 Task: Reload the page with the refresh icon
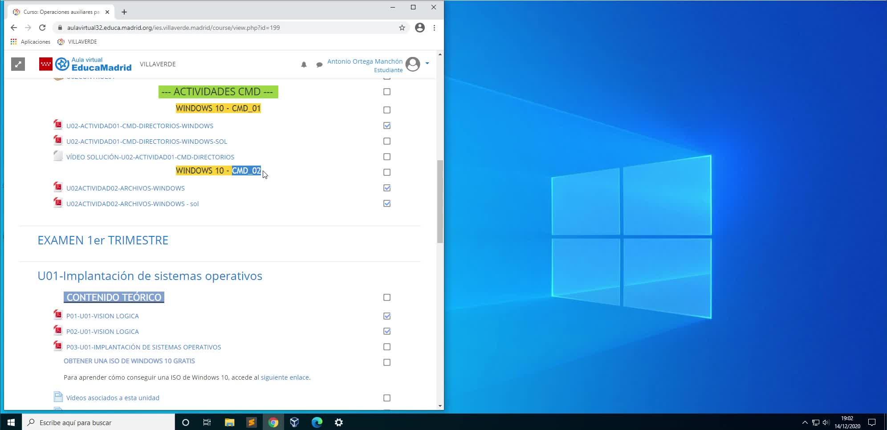click(x=42, y=28)
